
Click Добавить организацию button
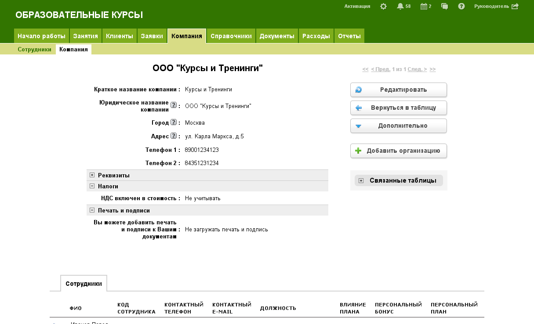399,151
